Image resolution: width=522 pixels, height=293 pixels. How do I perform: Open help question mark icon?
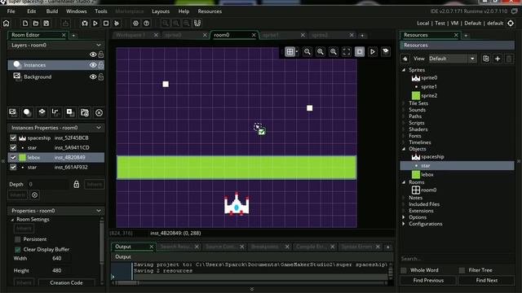click(147, 24)
